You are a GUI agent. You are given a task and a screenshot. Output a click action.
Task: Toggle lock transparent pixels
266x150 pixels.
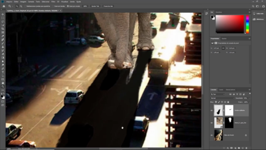click(216, 102)
